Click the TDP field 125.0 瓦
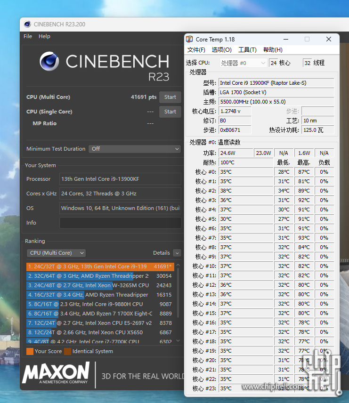Screen dimensions: 349x403 [x=318, y=130]
